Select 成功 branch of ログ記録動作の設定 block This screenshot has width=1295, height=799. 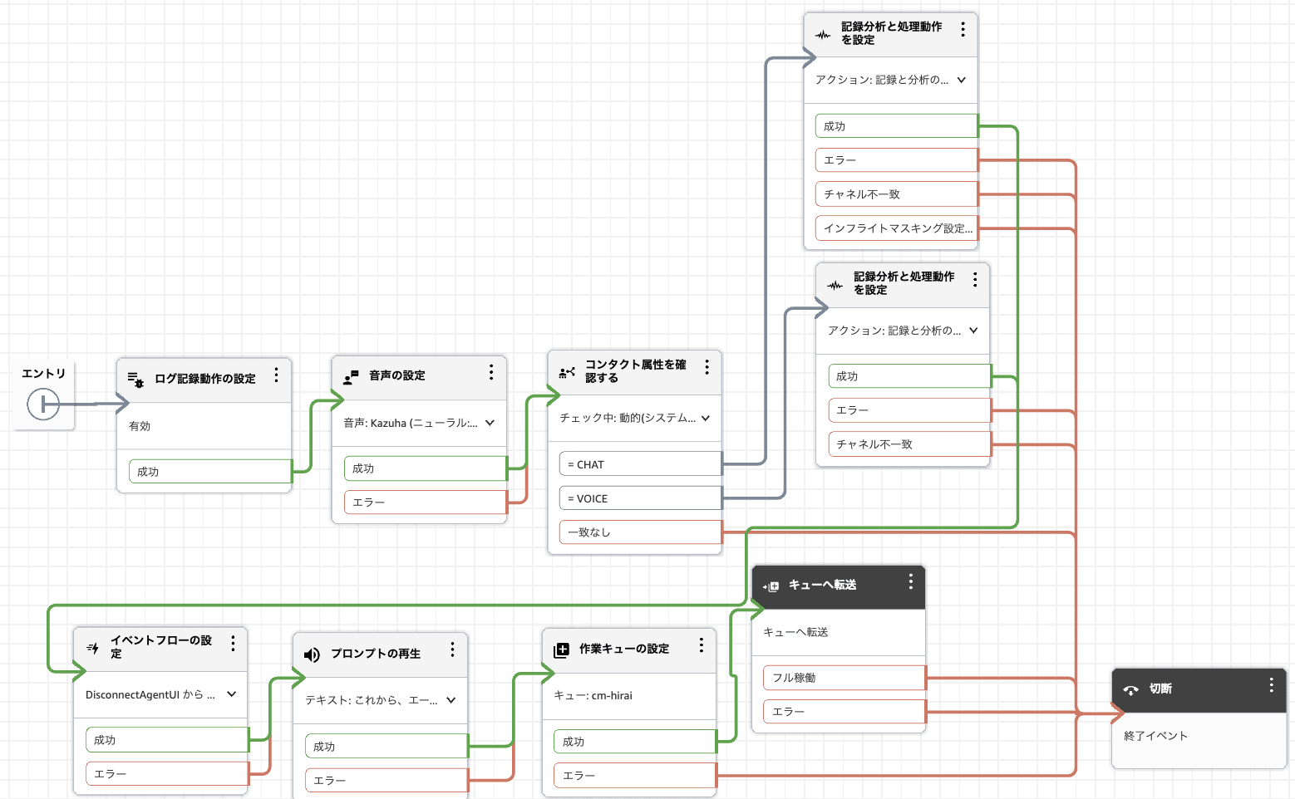[210, 472]
